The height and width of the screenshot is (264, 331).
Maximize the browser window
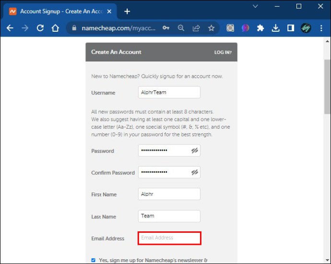(299, 6)
